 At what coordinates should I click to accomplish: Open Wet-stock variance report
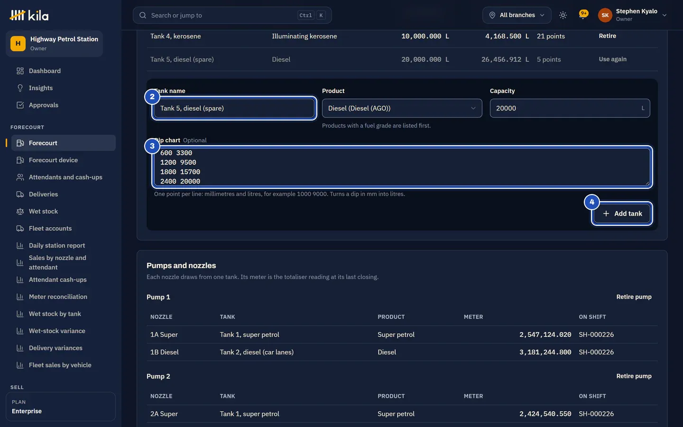(x=64, y=331)
